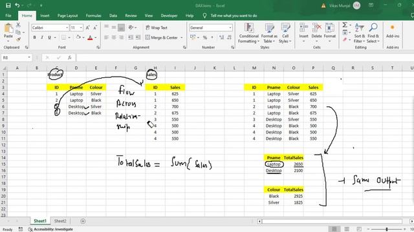Toggle Top Align vertical alignment
Image resolution: width=414 pixels, height=232 pixels.
[x=106, y=27]
